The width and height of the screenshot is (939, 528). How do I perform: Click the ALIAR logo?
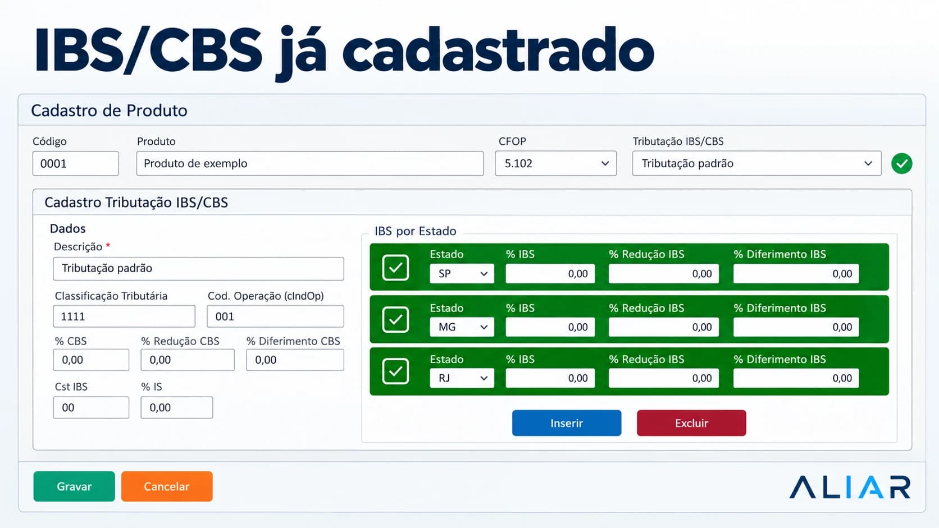[x=850, y=487]
